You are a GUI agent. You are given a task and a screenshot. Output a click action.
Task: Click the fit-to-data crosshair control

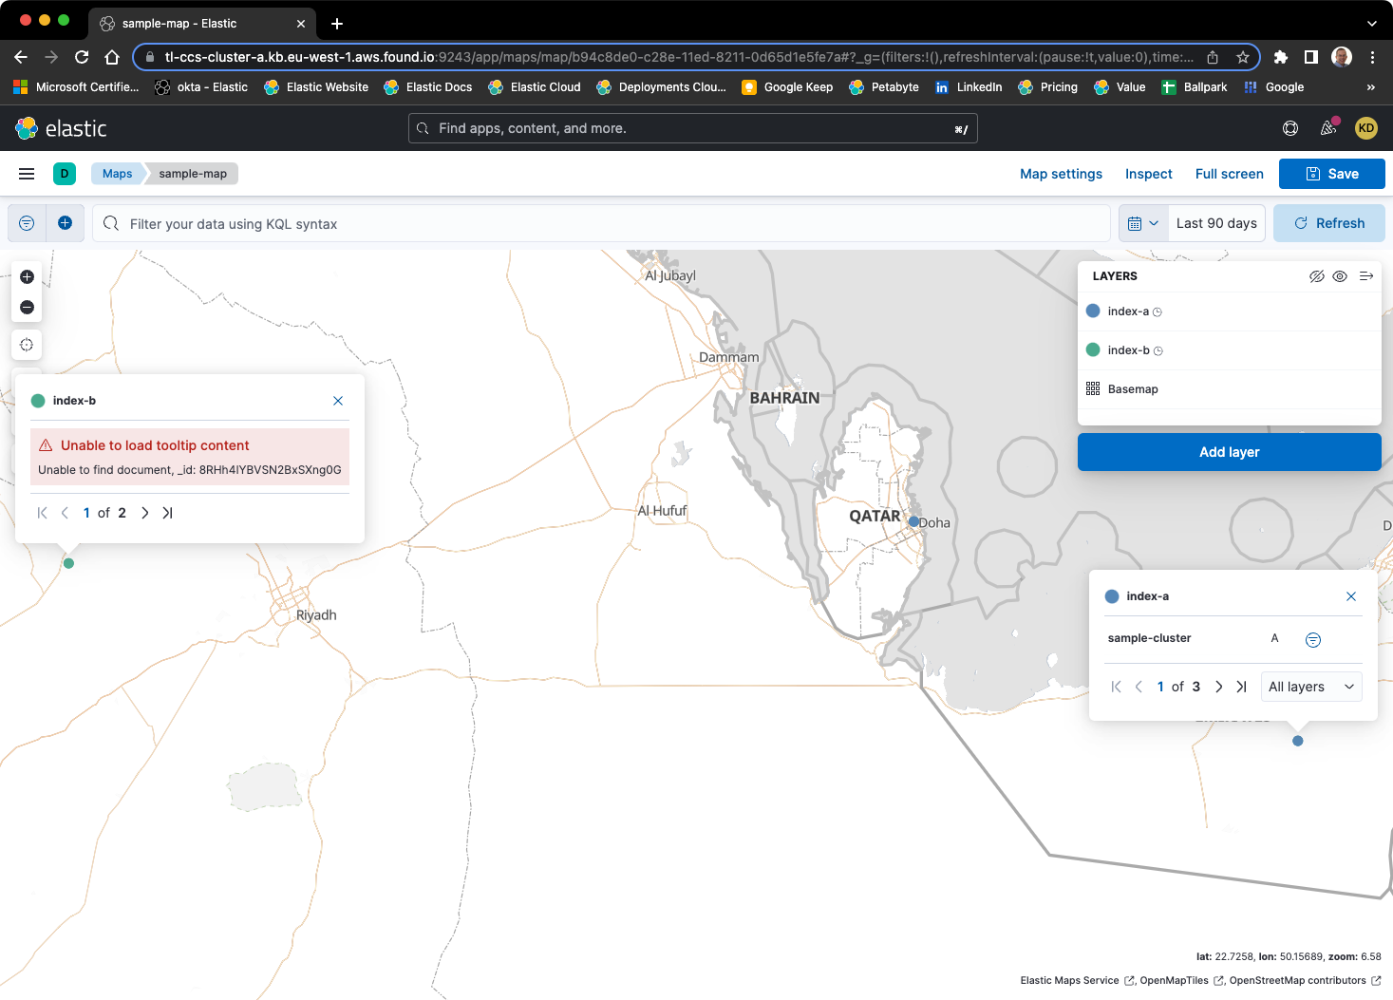coord(27,345)
